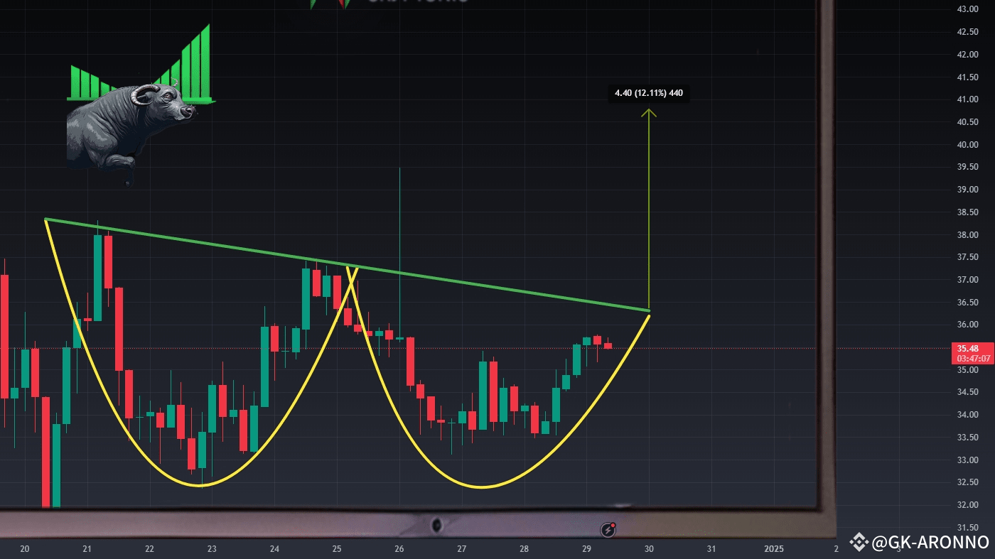The width and height of the screenshot is (995, 559).
Task: Click the current price tag 35.48
Action: point(967,349)
